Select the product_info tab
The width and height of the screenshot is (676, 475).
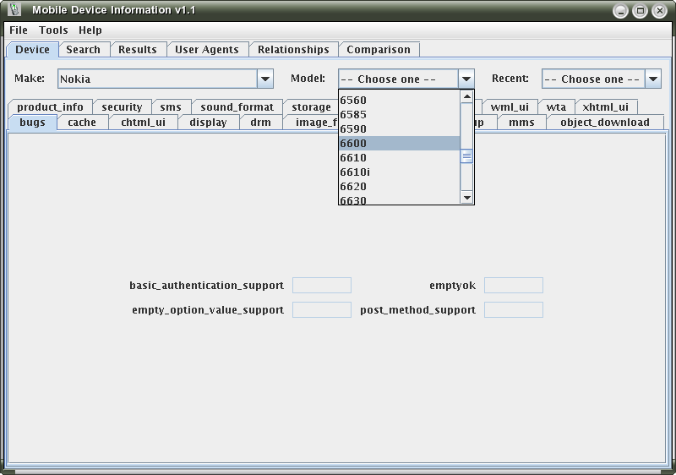(x=50, y=107)
